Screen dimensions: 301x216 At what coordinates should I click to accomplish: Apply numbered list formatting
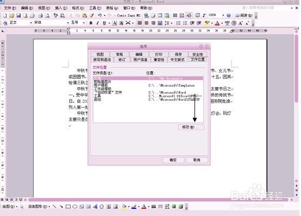(178, 23)
